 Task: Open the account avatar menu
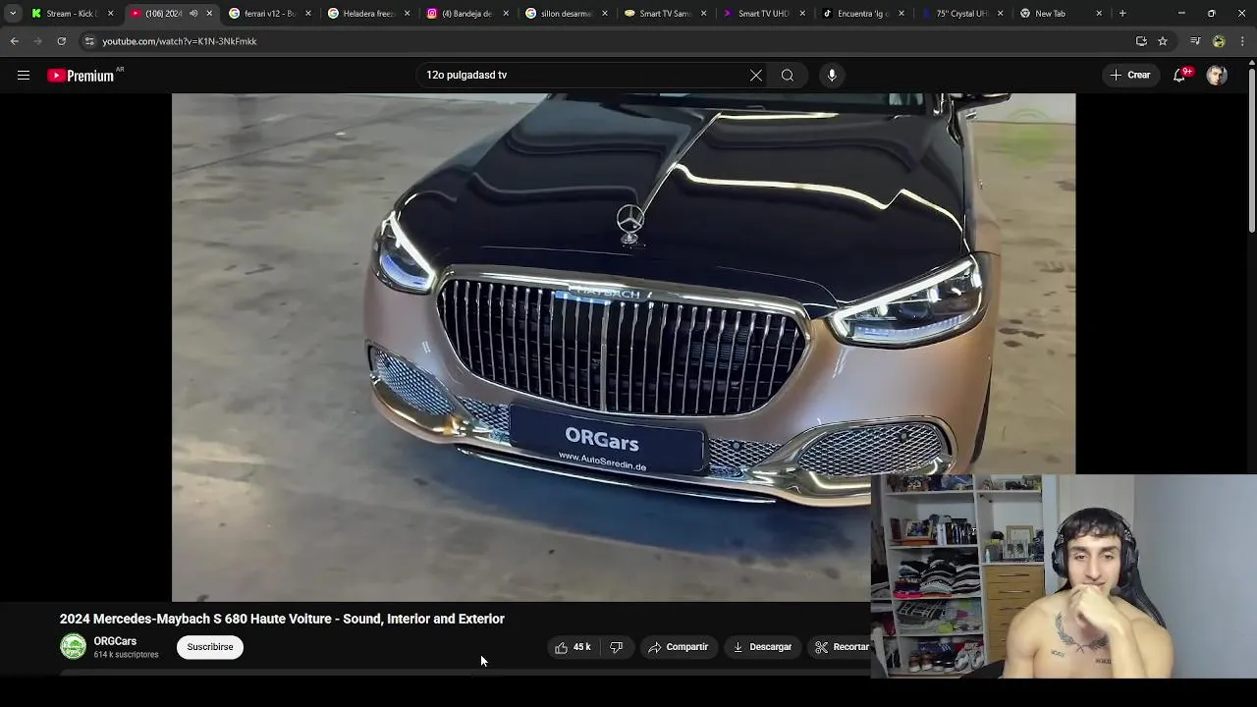point(1217,75)
